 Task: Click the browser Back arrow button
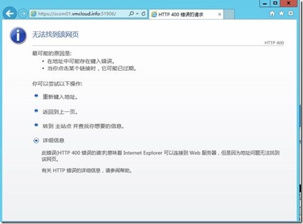[9, 13]
